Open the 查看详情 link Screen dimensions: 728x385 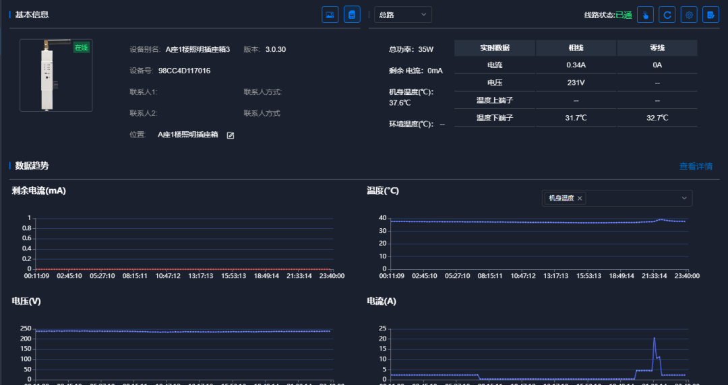click(696, 167)
